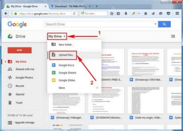
Task: Select the Code mu origin, nhận... file name
Action: pos(148,118)
